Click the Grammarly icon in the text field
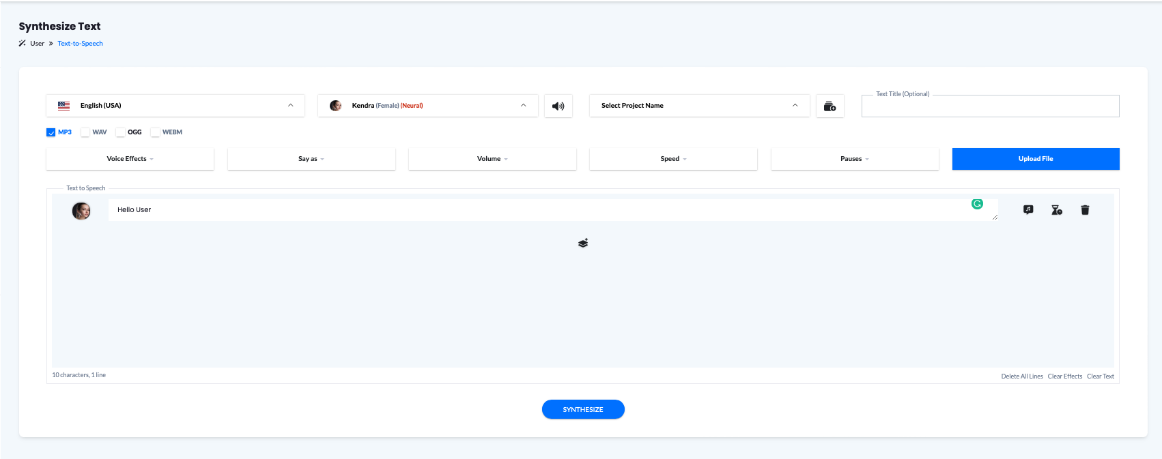The height and width of the screenshot is (459, 1162). (x=977, y=204)
